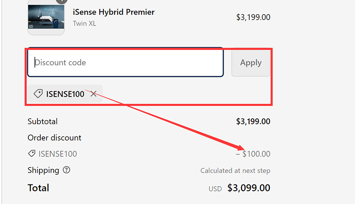
Task: Click the Subtotal label
Action: point(43,122)
